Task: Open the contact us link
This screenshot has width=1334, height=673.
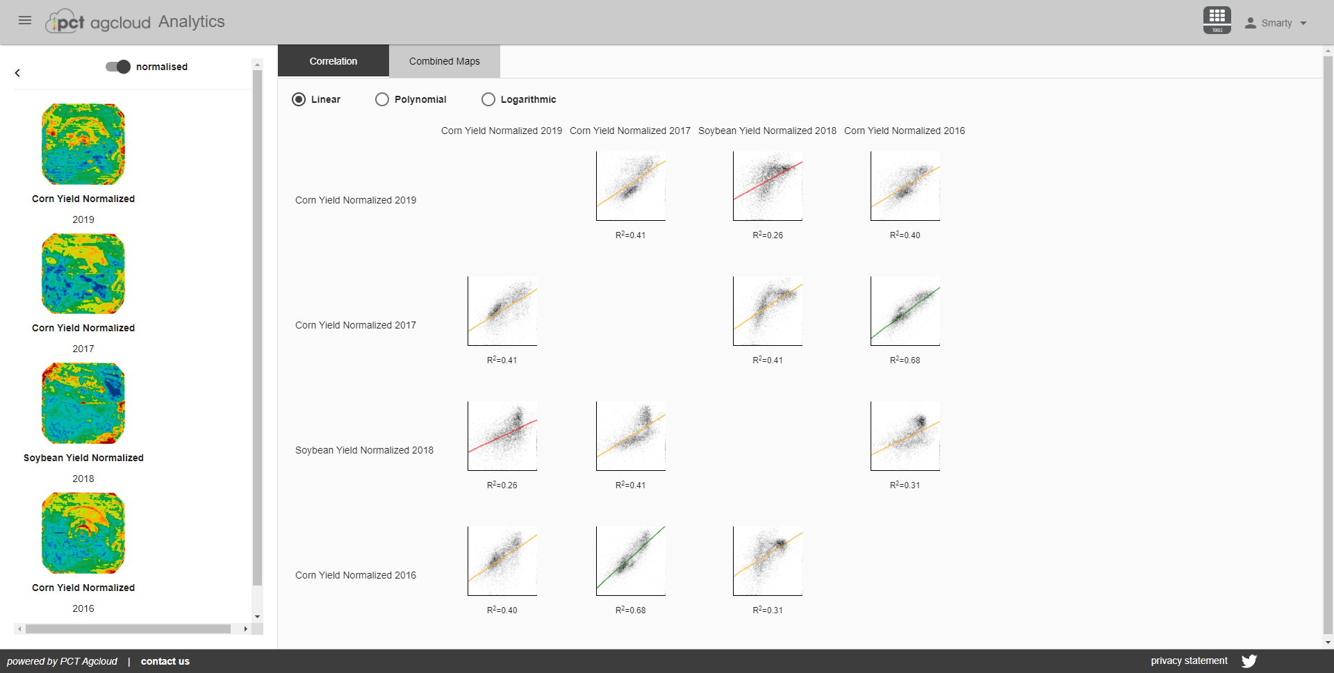Action: pyautogui.click(x=165, y=661)
